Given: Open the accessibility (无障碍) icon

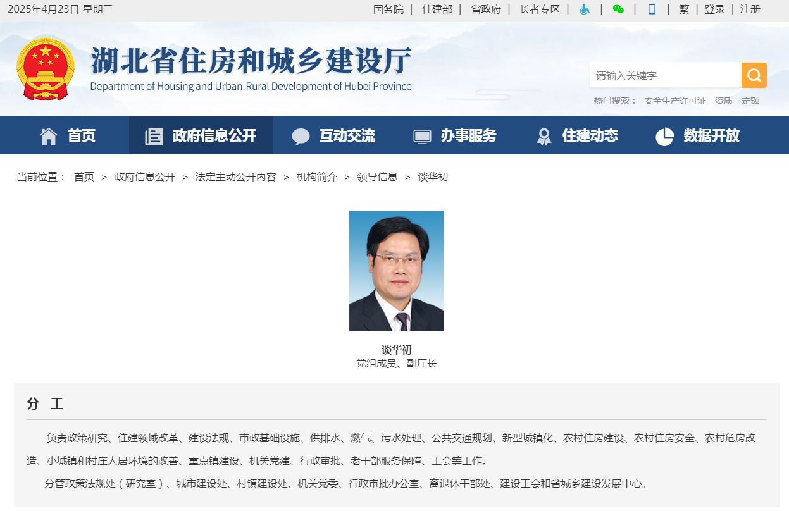Looking at the screenshot, I should pos(585,9).
